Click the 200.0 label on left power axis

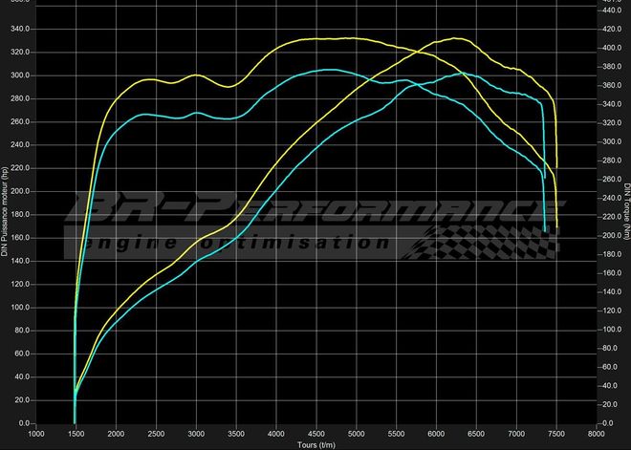(19, 191)
